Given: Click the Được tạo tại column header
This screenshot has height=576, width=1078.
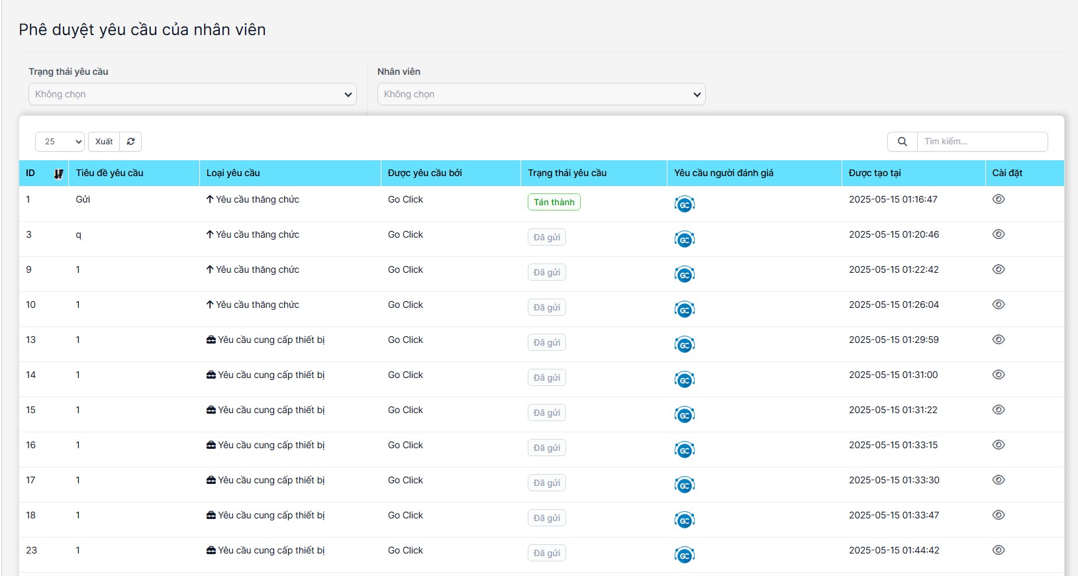Looking at the screenshot, I should 875,173.
